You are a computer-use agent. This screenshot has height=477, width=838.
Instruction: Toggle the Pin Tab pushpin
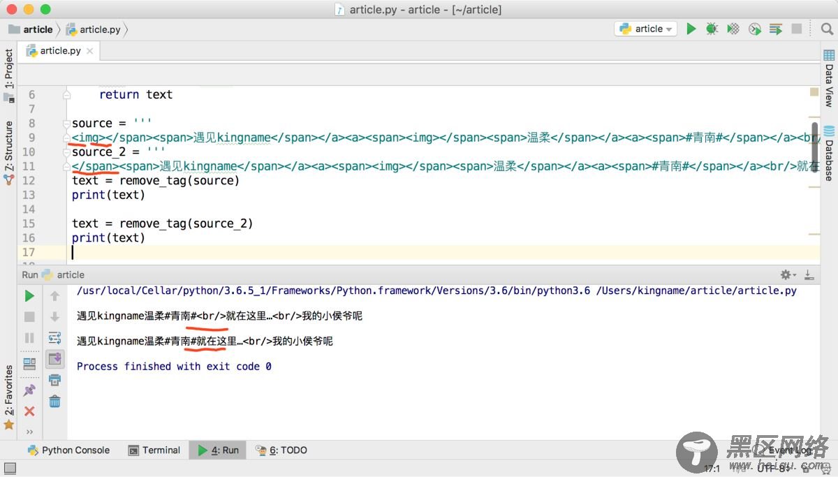tap(29, 390)
